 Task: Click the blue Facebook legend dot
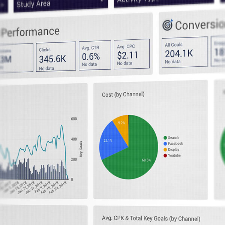coord(165,144)
